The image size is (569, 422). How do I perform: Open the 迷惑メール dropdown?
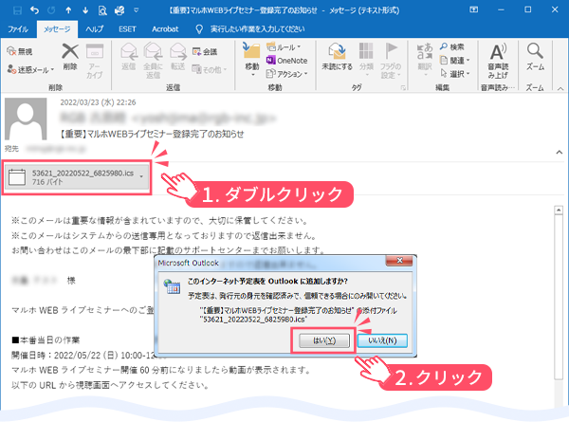pyautogui.click(x=31, y=69)
